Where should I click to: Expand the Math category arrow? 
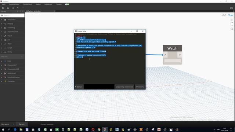click(x=1, y=44)
